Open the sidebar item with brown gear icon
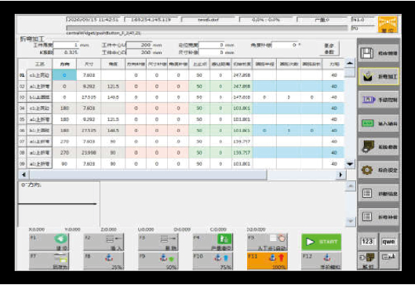This screenshot has width=415, height=285. (x=378, y=170)
